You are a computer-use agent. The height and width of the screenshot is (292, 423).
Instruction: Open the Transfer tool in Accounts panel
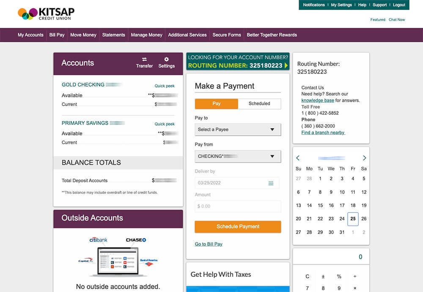144,63
